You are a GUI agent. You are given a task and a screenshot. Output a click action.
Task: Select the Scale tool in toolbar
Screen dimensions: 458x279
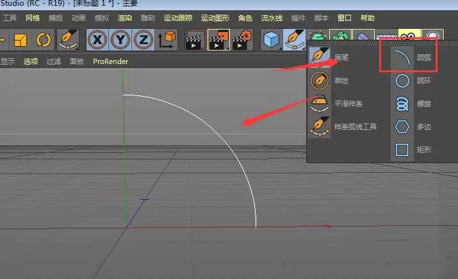pyautogui.click(x=20, y=40)
